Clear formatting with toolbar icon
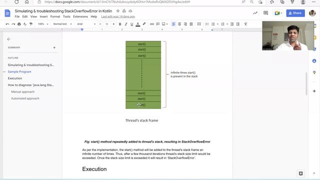Viewport: 320px width, 180px height. click(x=245, y=24)
